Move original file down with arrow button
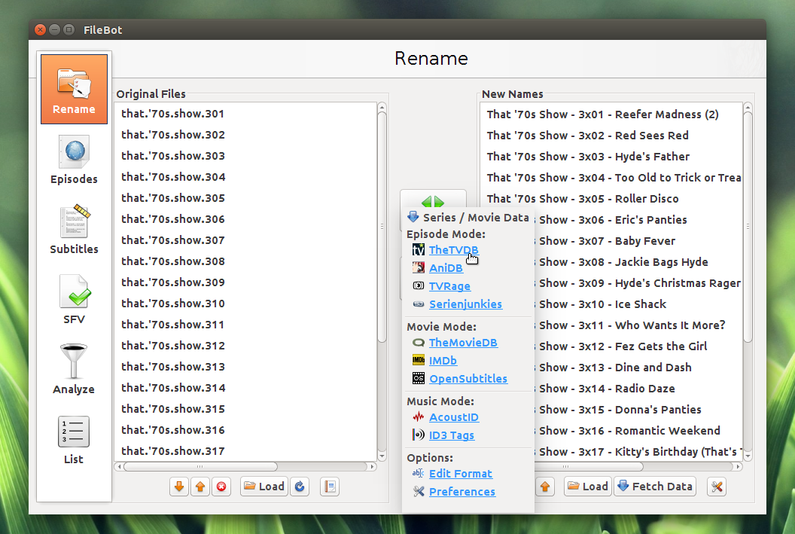The image size is (795, 534). 179,487
